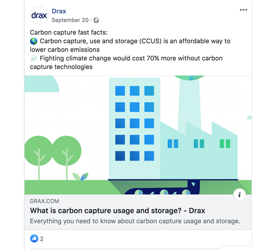This screenshot has width=278, height=250.
Task: Click the blue thumbs-up reaction icon
Action: (x=34, y=238)
